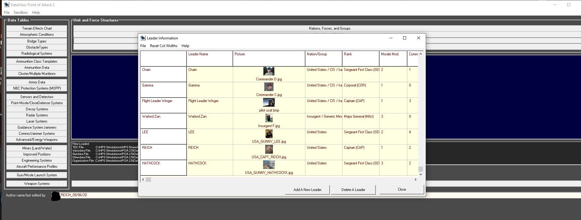Select Commander C.jpg portrait thumbnail
The width and height of the screenshot is (581, 220).
point(269,87)
